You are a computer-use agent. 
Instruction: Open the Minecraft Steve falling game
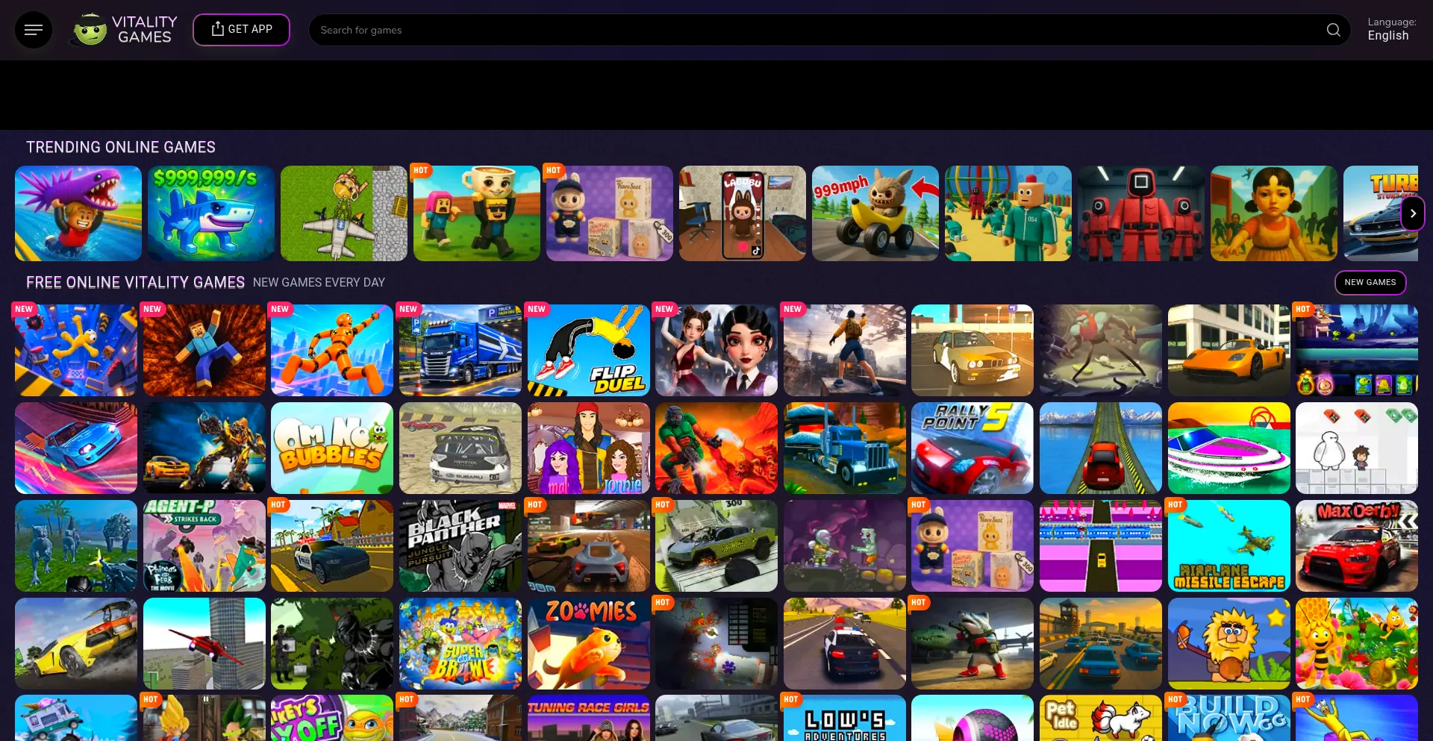pos(205,350)
